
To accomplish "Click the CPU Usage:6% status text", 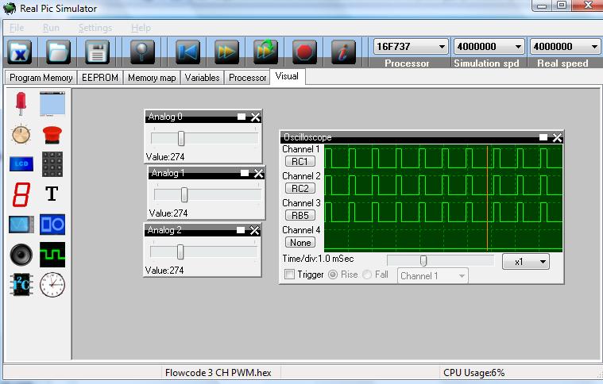I will tap(474, 372).
